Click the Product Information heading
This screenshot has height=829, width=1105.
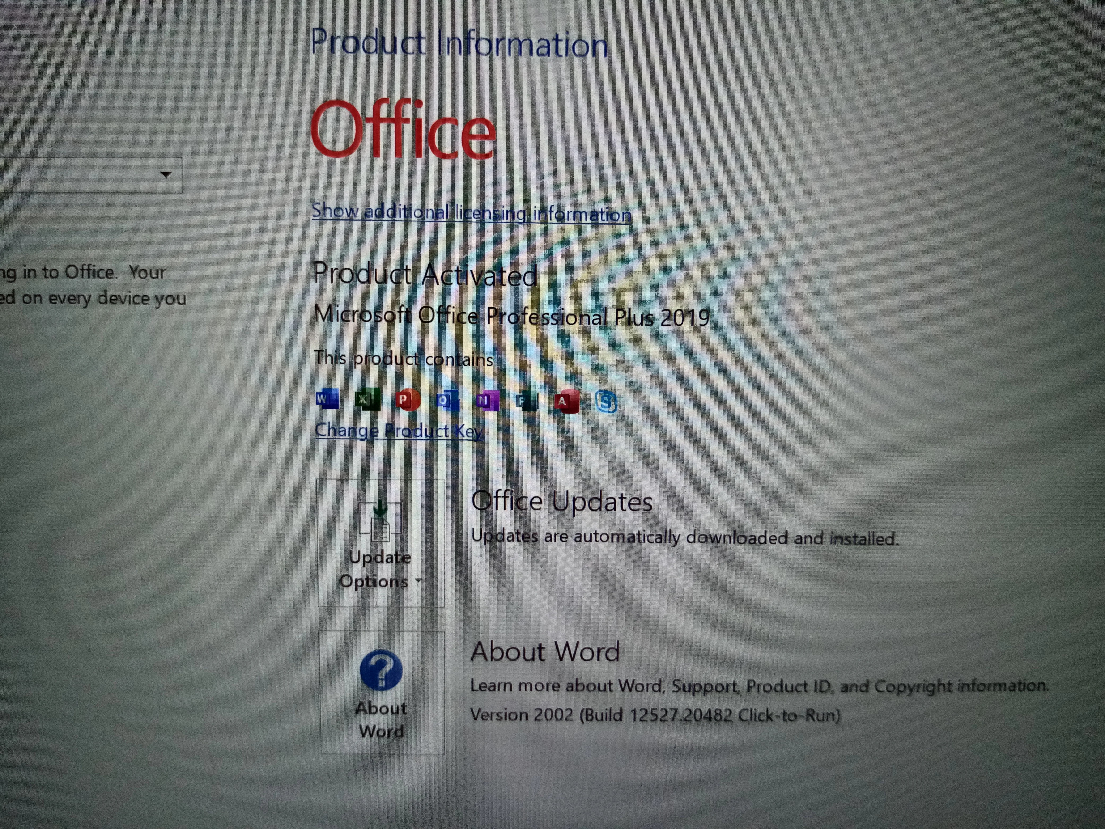[x=459, y=44]
